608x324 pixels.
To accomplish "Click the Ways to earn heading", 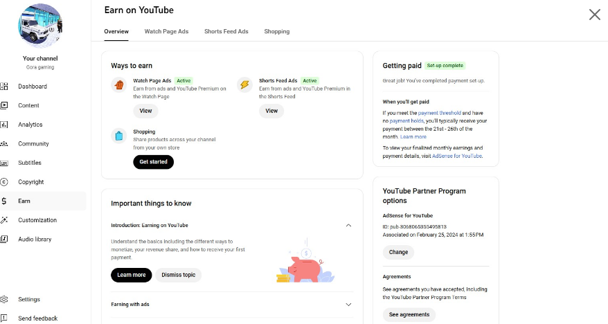I will click(x=132, y=66).
